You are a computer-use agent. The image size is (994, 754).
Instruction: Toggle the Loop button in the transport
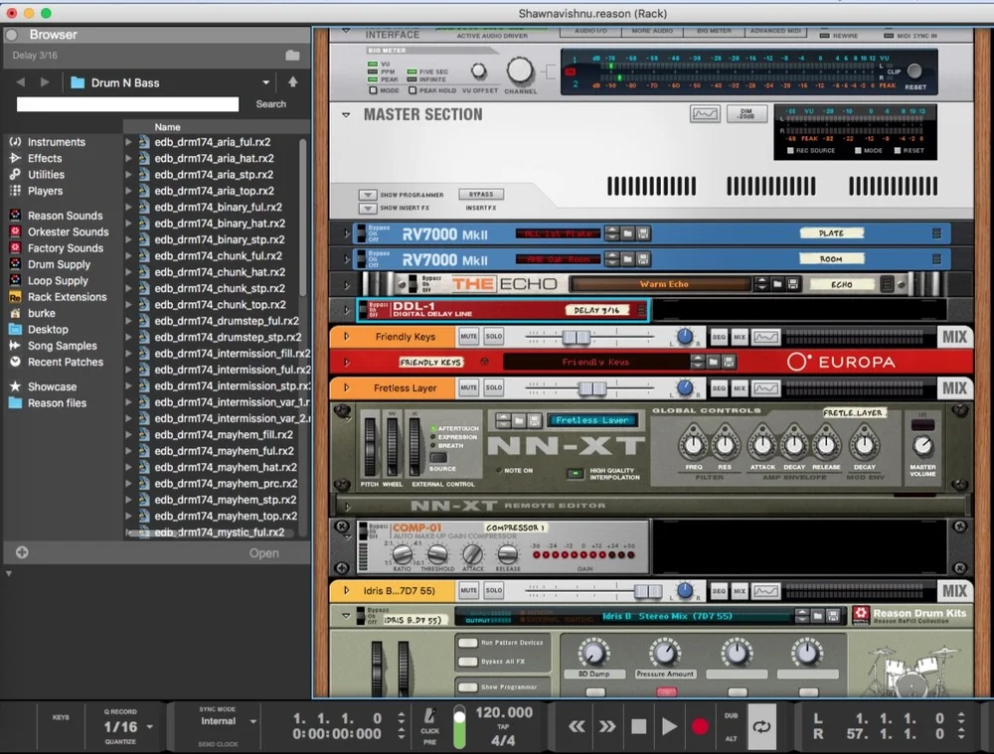[x=761, y=726]
